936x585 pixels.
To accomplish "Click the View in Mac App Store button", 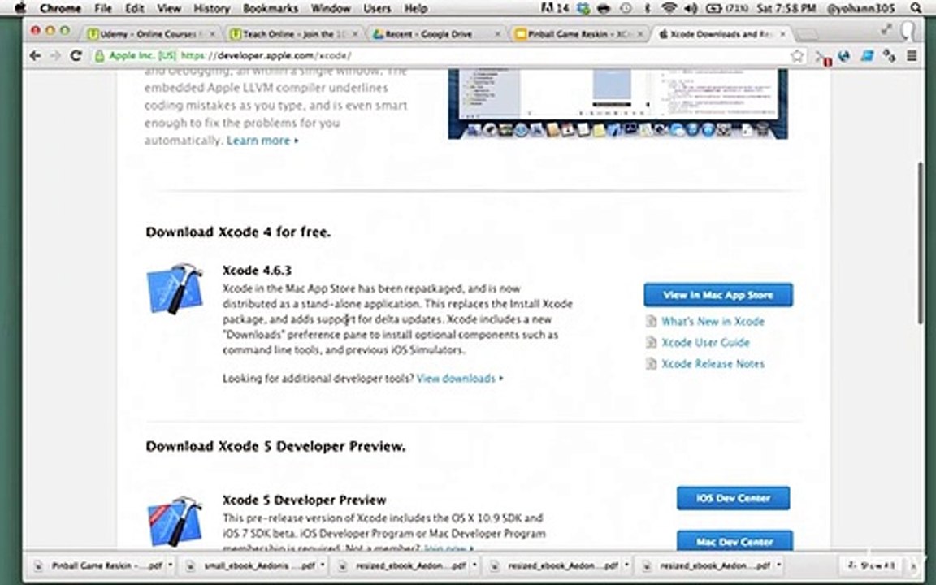I will pos(718,295).
